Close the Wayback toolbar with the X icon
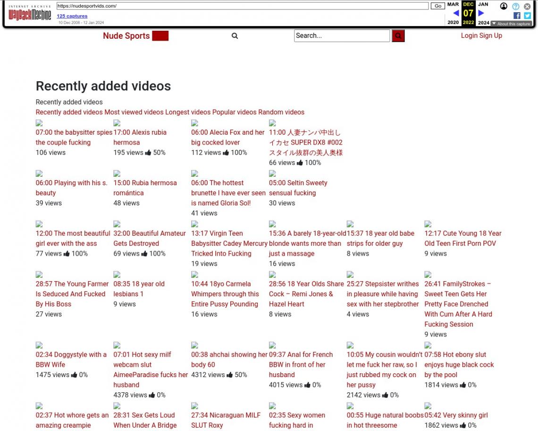Screen dimensions: 538x431 click(x=527, y=6)
